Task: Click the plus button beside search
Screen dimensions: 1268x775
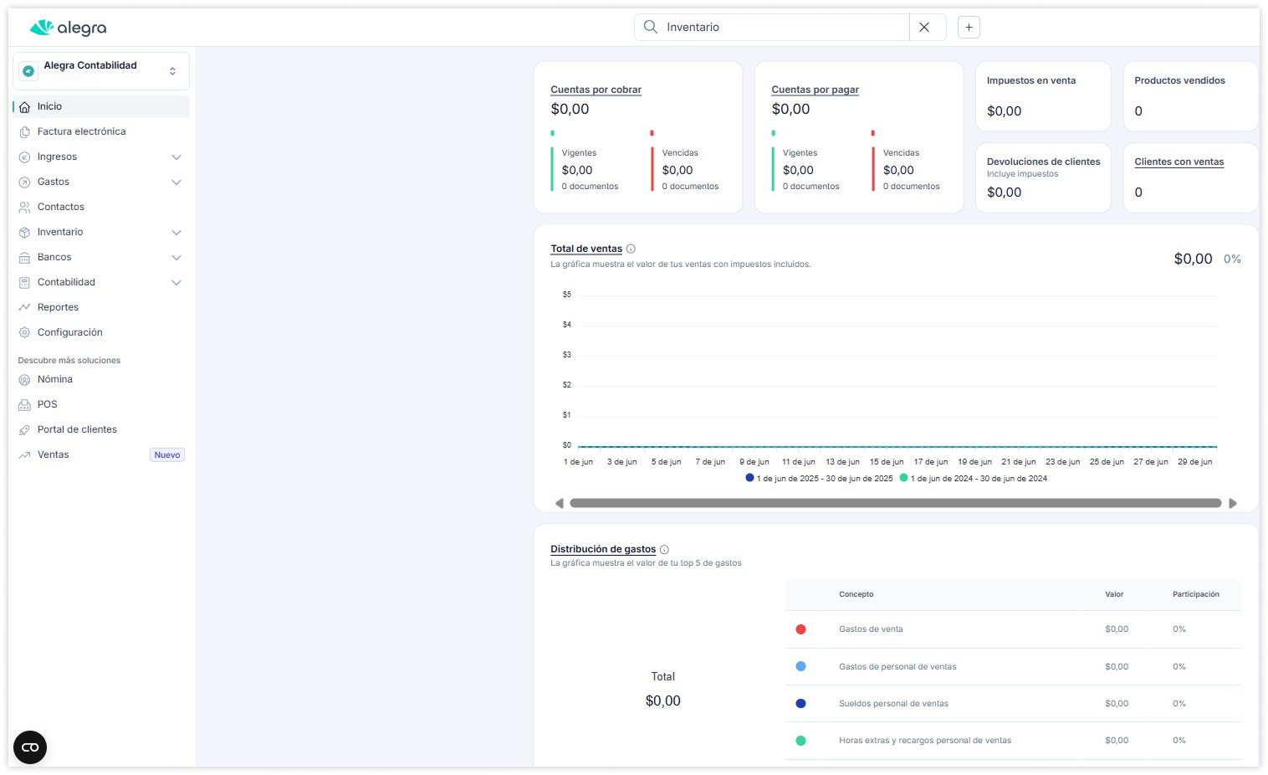Action: coord(969,27)
